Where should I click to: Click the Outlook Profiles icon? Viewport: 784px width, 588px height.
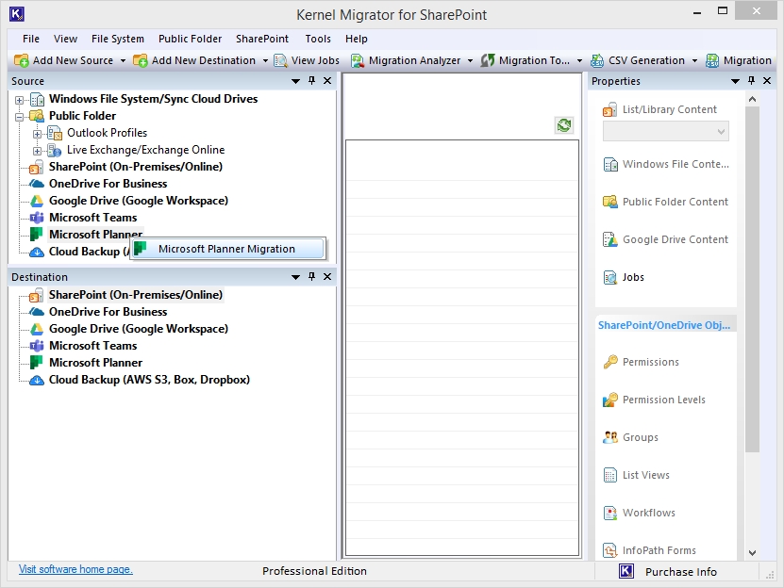point(55,133)
